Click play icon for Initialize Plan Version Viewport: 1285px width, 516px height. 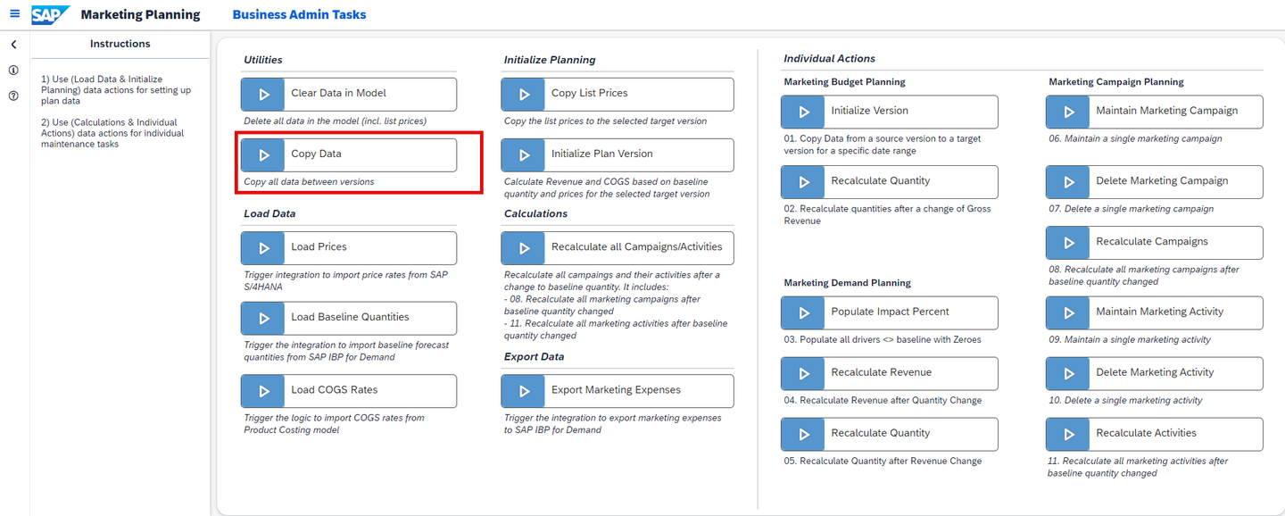pos(524,154)
